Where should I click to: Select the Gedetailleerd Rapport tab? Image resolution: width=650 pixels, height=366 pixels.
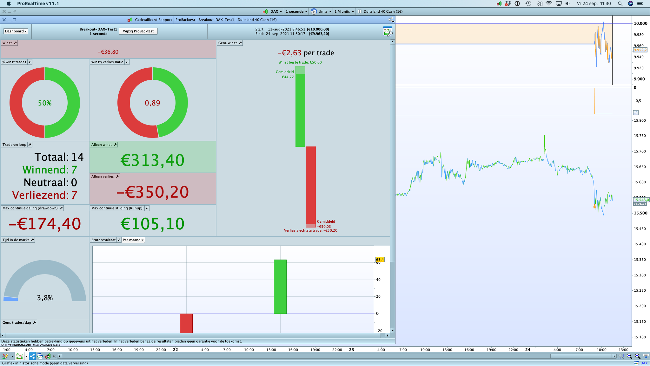[153, 20]
